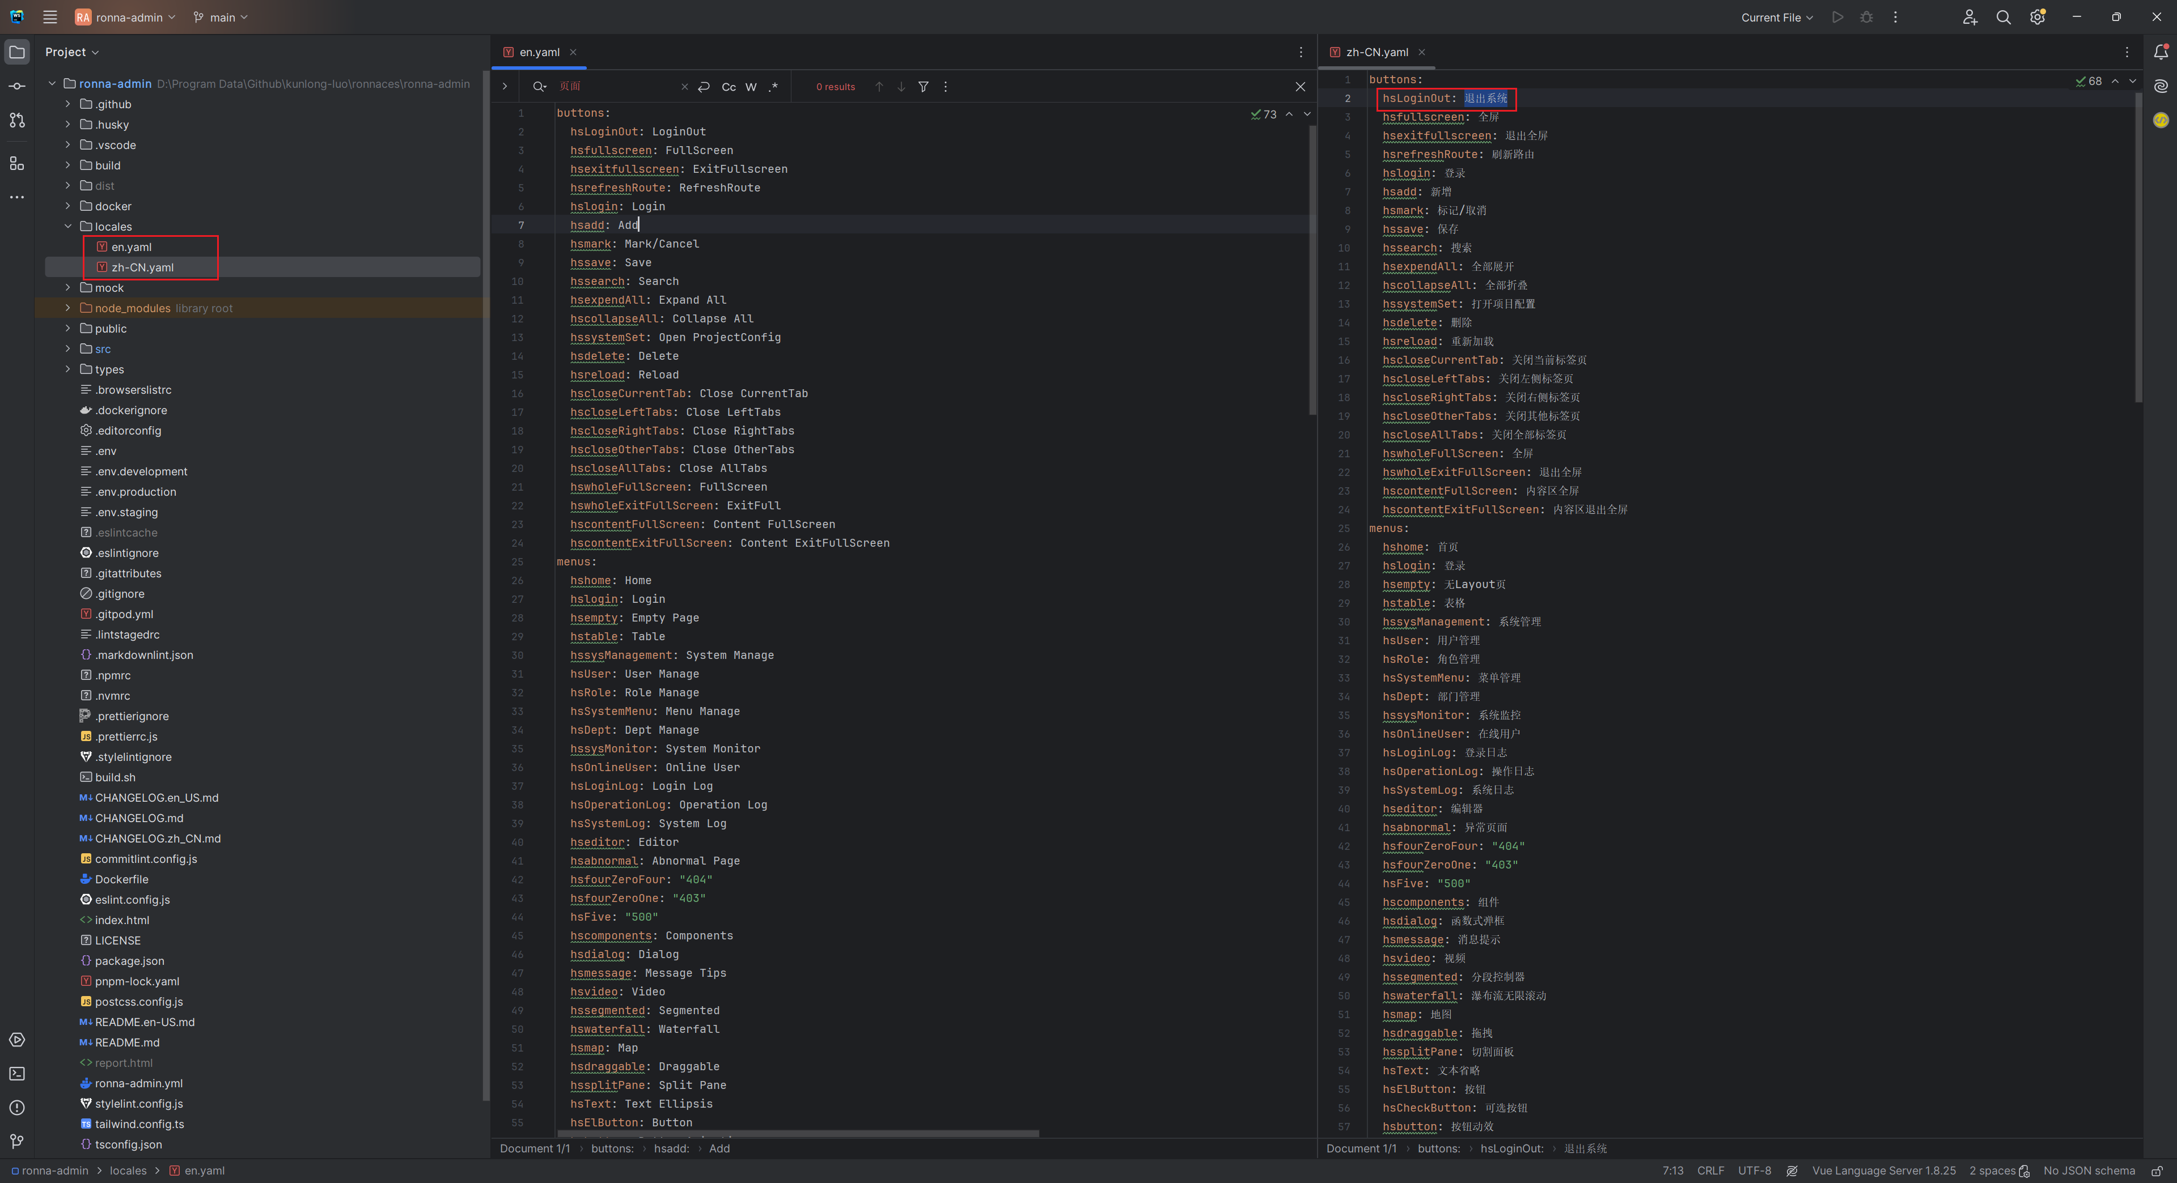Viewport: 2177px width, 1183px height.
Task: Open the Pull Requests tool window
Action: pos(17,120)
